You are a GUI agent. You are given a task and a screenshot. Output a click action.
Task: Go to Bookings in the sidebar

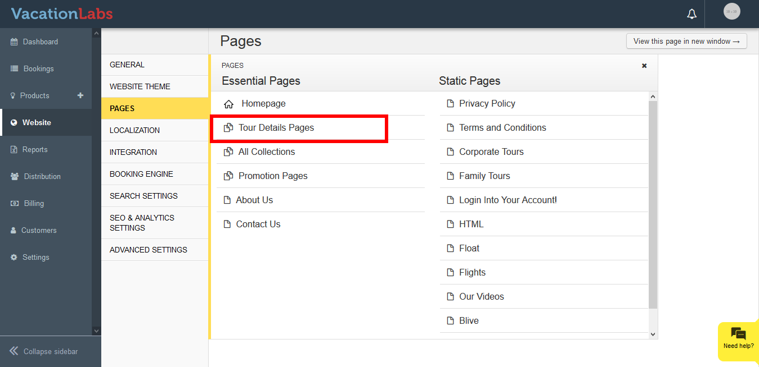pyautogui.click(x=38, y=69)
